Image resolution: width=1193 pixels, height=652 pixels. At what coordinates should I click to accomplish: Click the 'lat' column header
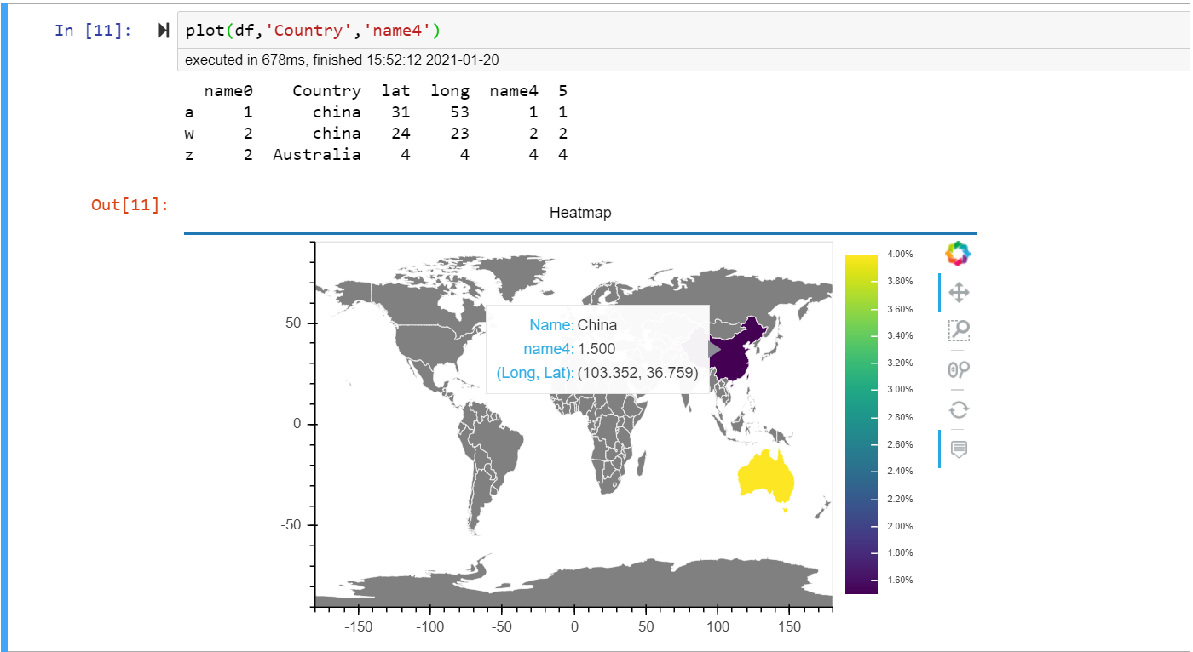tap(396, 91)
